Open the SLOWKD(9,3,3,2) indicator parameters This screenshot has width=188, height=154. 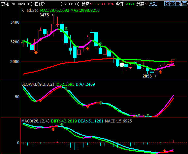(38, 84)
